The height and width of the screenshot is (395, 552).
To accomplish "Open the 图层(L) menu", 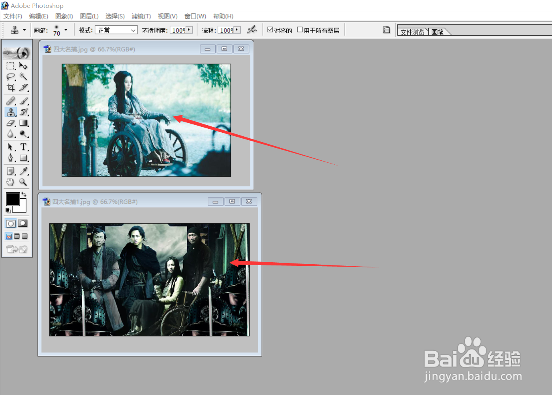I will pos(89,16).
